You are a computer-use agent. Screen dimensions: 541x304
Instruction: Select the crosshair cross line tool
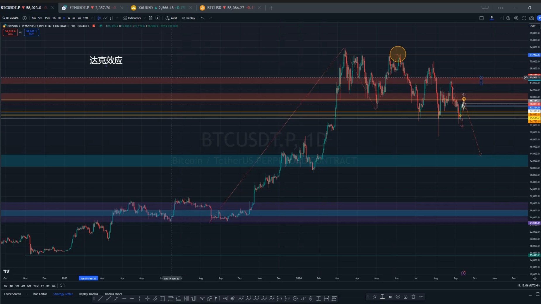click(x=147, y=298)
